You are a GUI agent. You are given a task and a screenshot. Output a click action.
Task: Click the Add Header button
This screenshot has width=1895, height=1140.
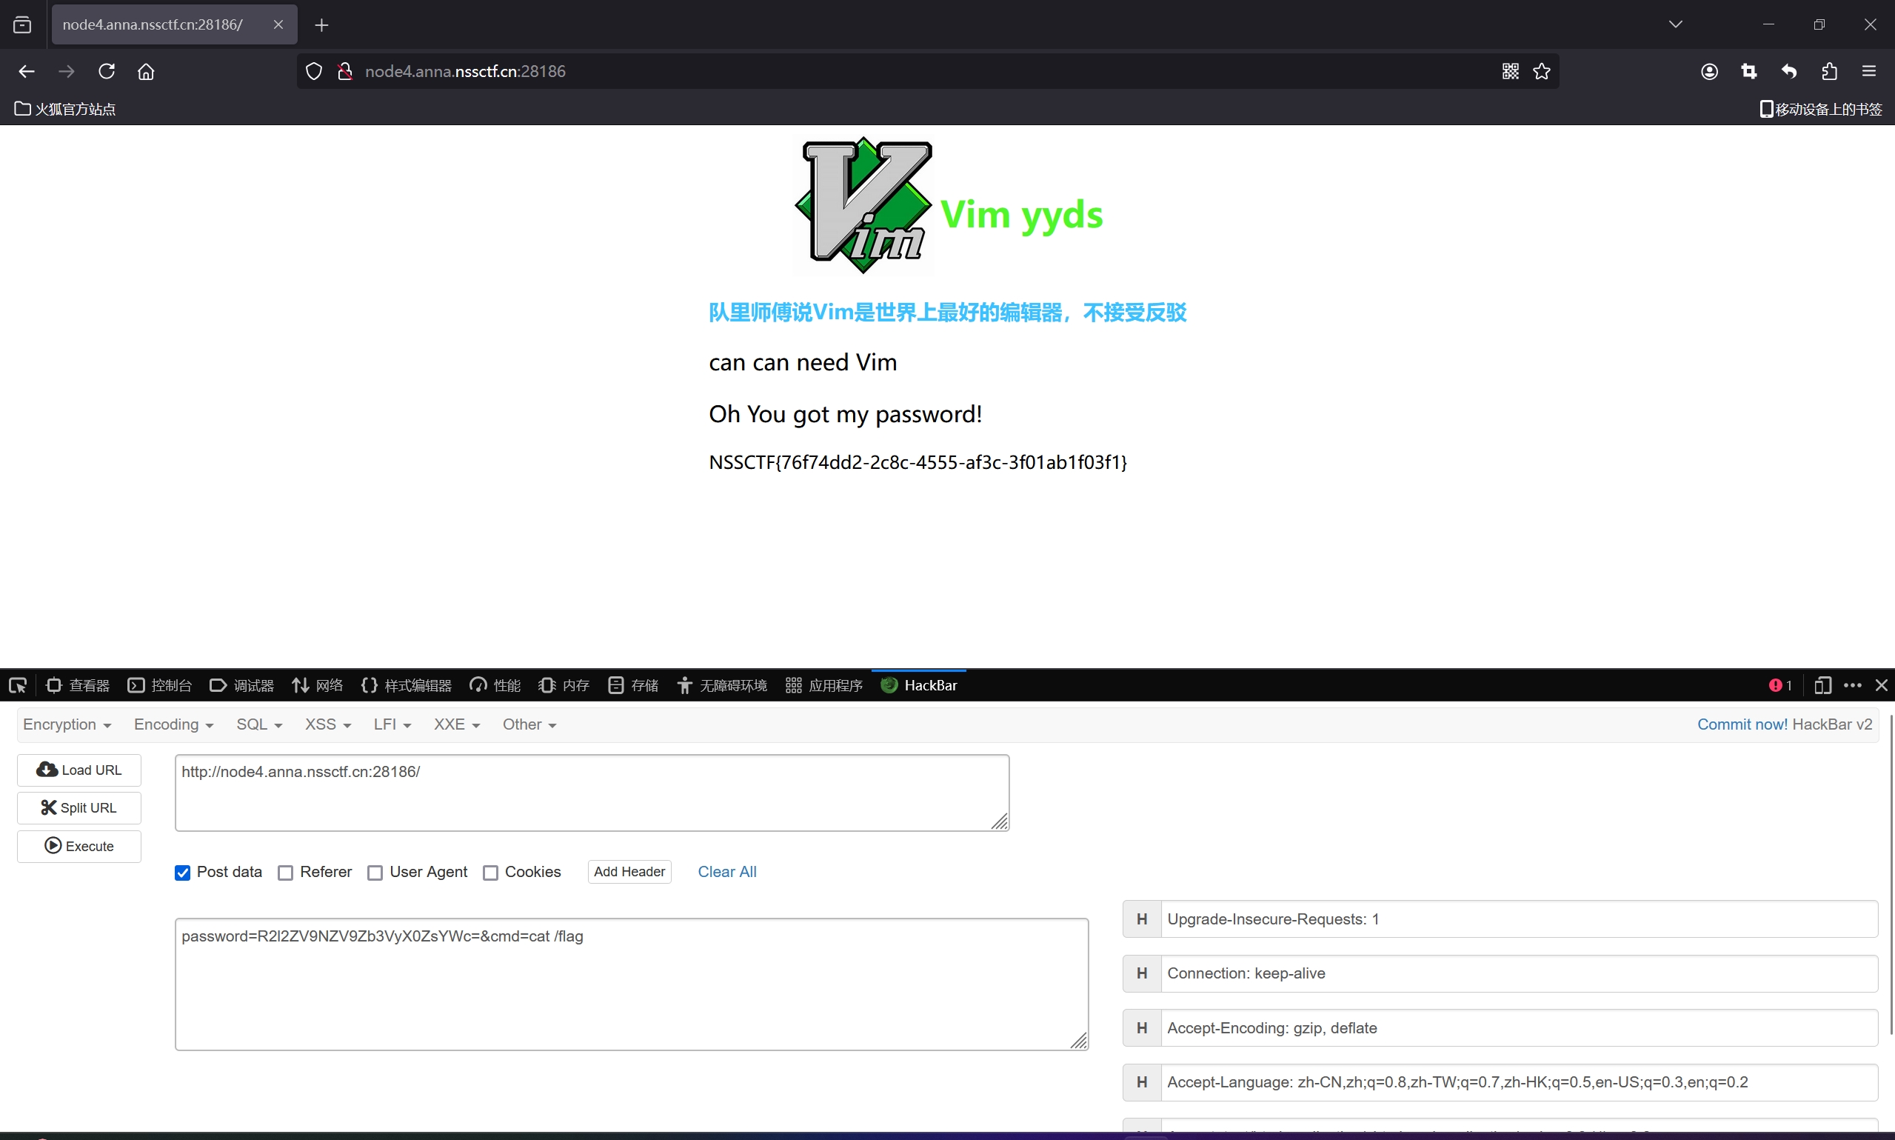point(629,872)
